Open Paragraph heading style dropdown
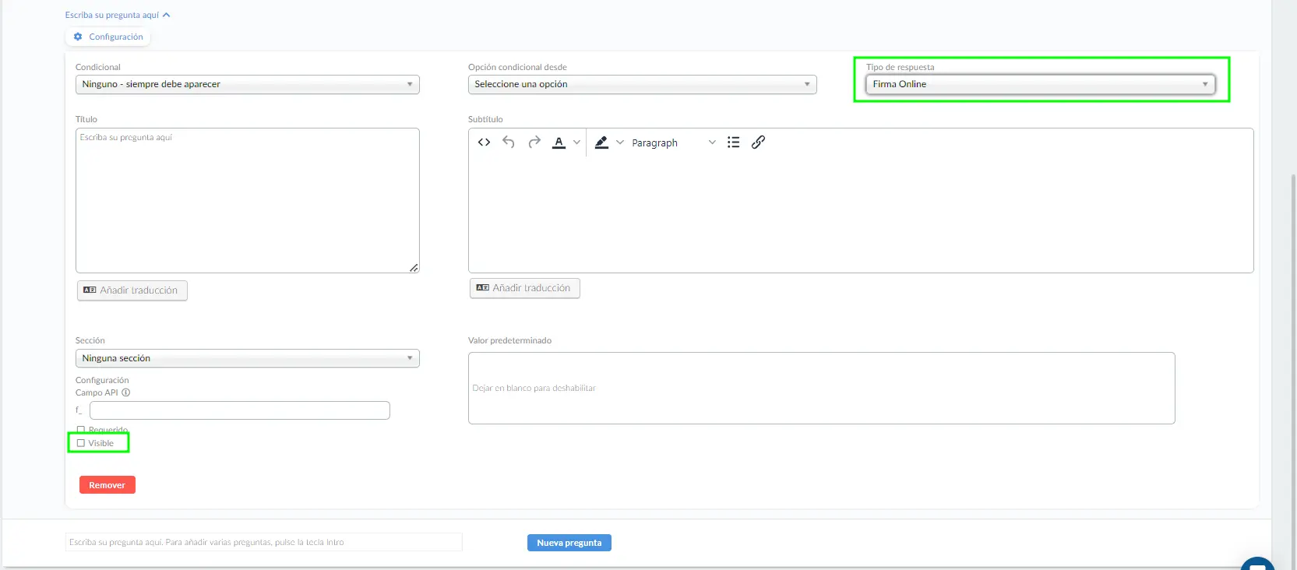This screenshot has height=570, width=1297. pyautogui.click(x=673, y=142)
